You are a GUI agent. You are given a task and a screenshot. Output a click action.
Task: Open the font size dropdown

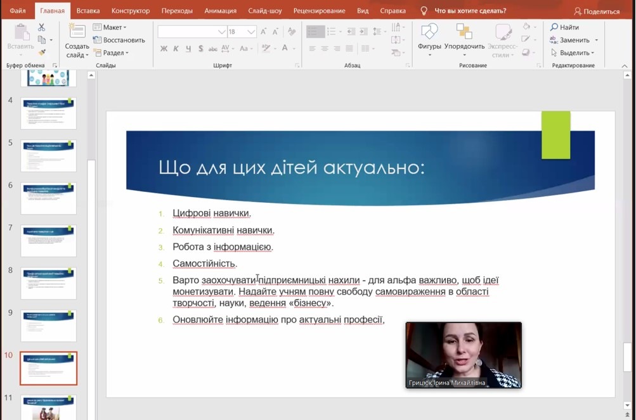click(x=250, y=32)
